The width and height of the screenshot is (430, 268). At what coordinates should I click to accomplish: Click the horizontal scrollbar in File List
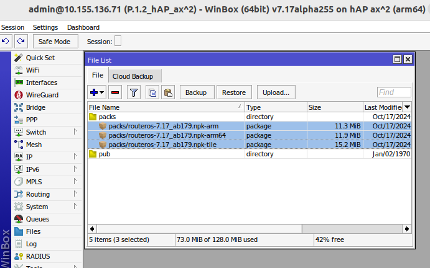point(249,228)
